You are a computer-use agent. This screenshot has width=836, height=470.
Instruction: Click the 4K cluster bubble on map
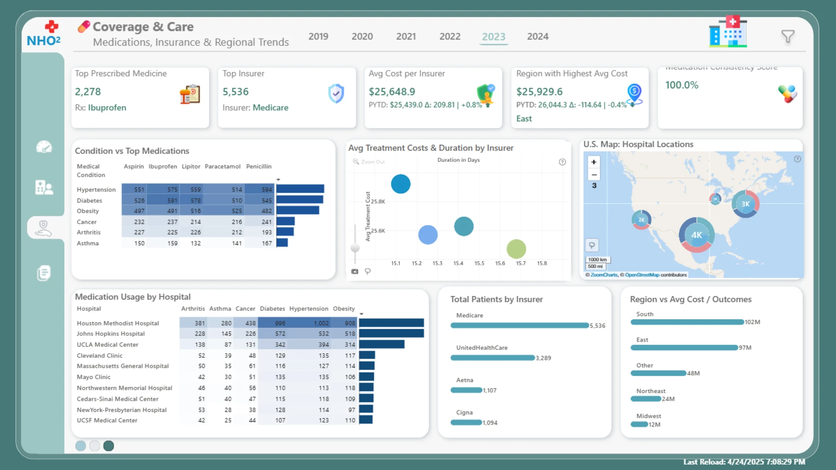pos(697,235)
